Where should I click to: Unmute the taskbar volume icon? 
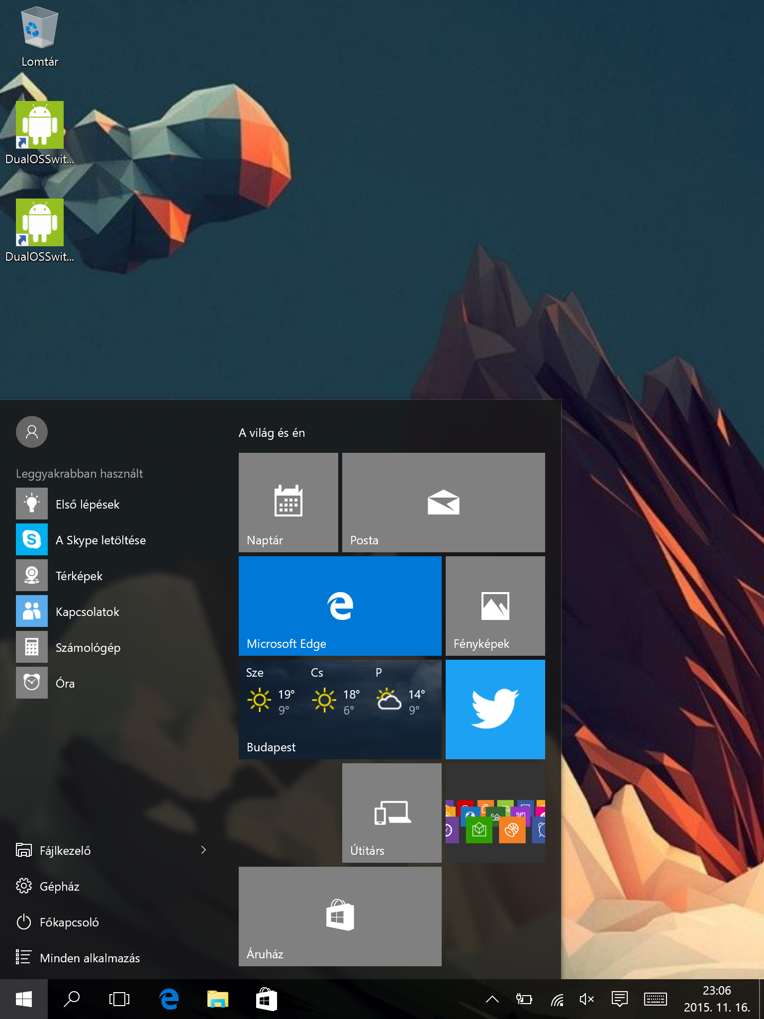(x=587, y=999)
